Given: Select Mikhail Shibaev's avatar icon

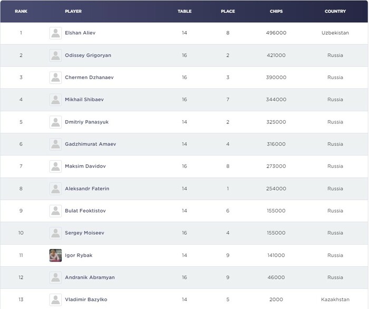Looking at the screenshot, I should click(x=55, y=100).
